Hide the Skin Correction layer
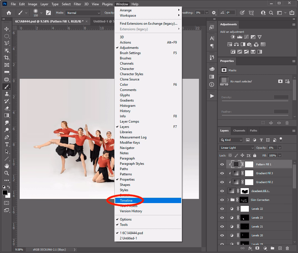298x253 pixels. (x=222, y=200)
